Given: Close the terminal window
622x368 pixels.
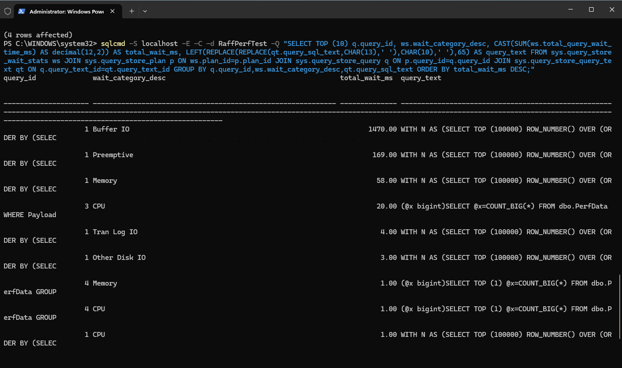Looking at the screenshot, I should pos(612,9).
